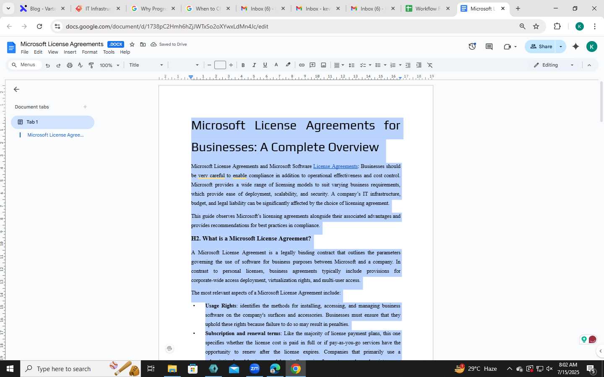The height and width of the screenshot is (377, 604).
Task: Click the Google Docs home icon
Action: (11, 47)
